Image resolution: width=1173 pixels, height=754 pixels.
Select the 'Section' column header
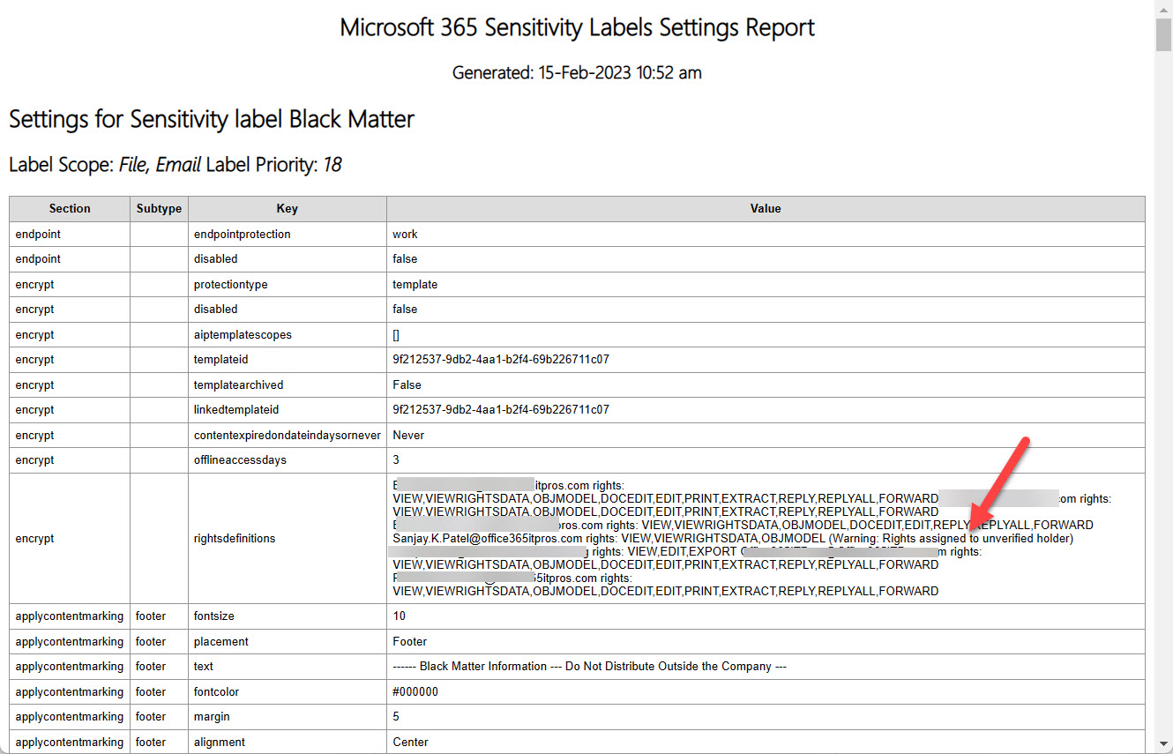(x=70, y=208)
